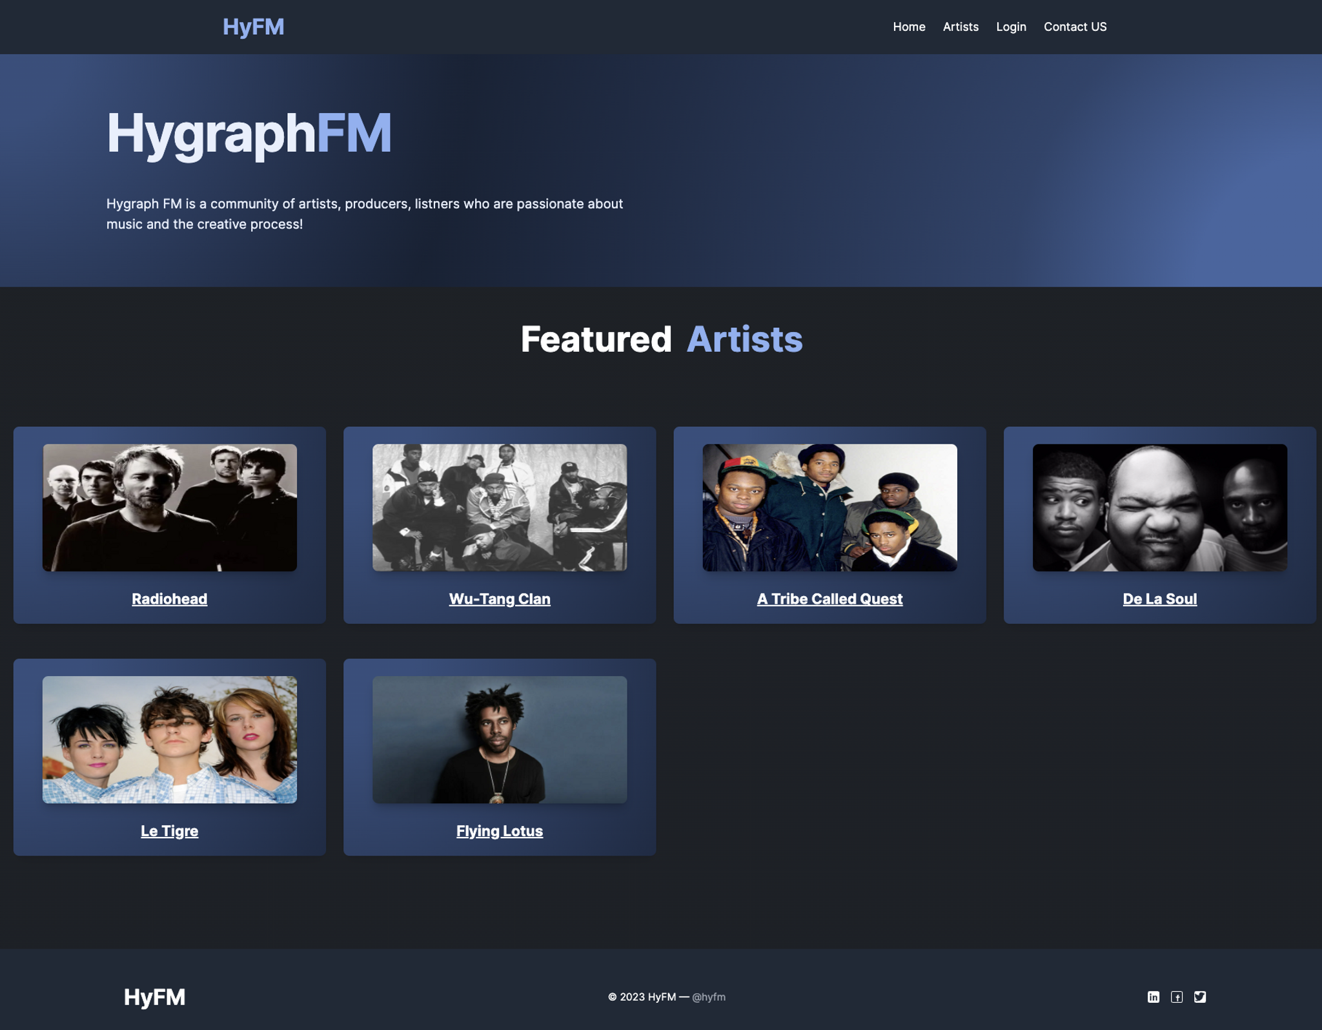The height and width of the screenshot is (1030, 1322).
Task: Go to Home in navigation
Action: [x=909, y=26]
